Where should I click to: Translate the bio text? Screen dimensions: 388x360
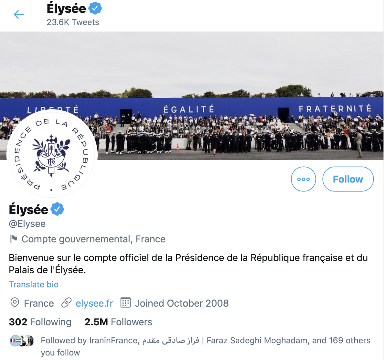tap(34, 284)
